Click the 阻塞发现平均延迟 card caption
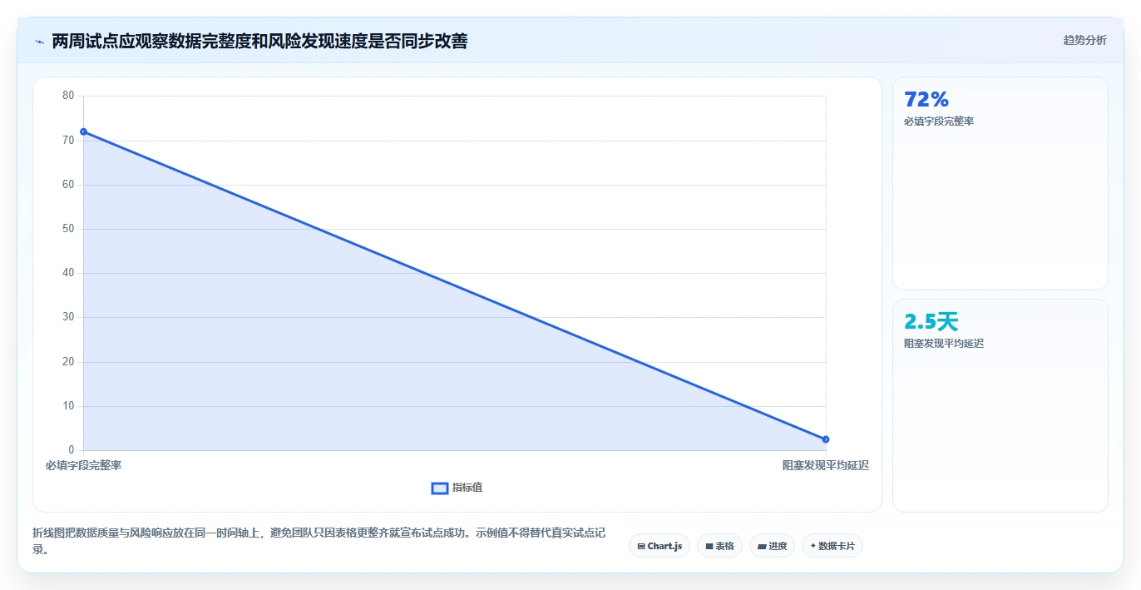Viewport: 1141px width, 590px height. click(x=944, y=344)
